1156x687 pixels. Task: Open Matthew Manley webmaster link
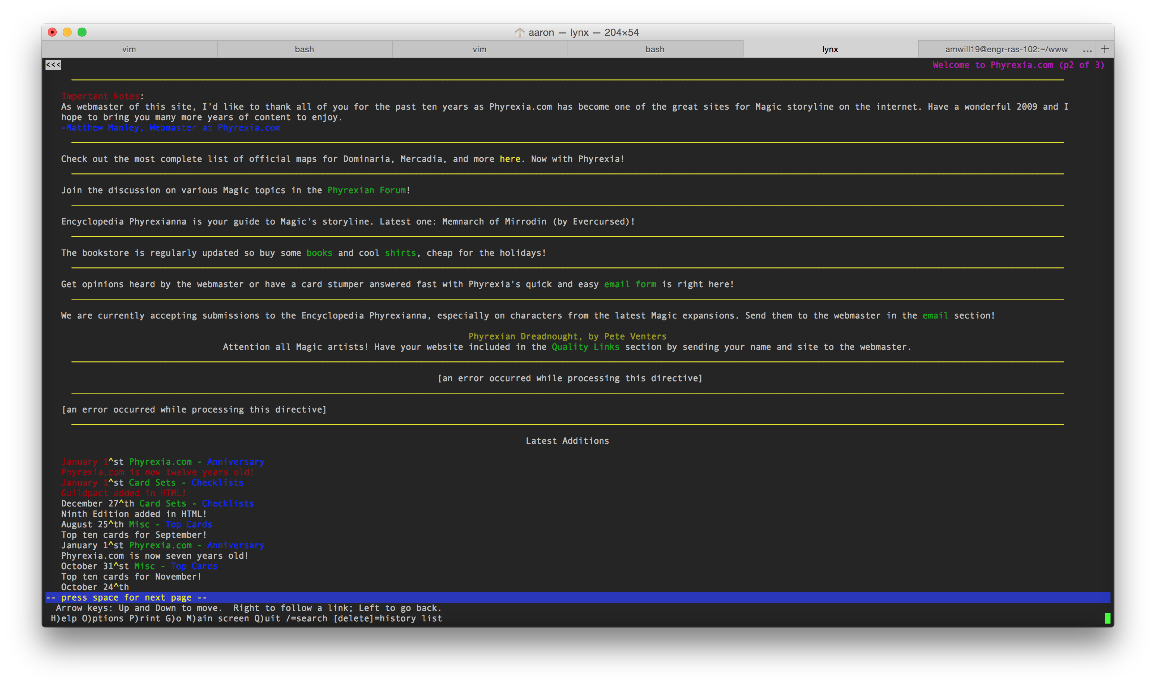point(171,128)
